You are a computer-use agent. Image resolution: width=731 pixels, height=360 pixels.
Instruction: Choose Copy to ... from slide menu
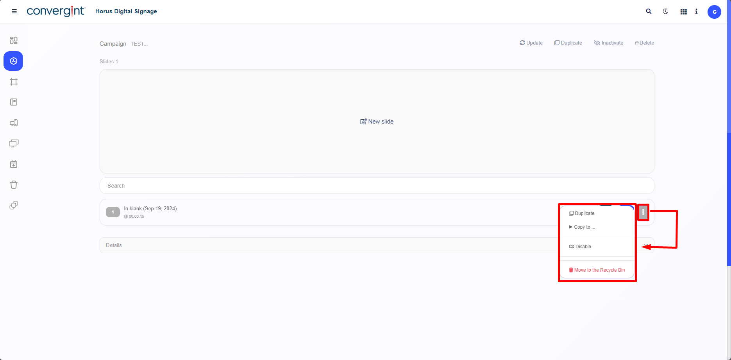tap(582, 227)
